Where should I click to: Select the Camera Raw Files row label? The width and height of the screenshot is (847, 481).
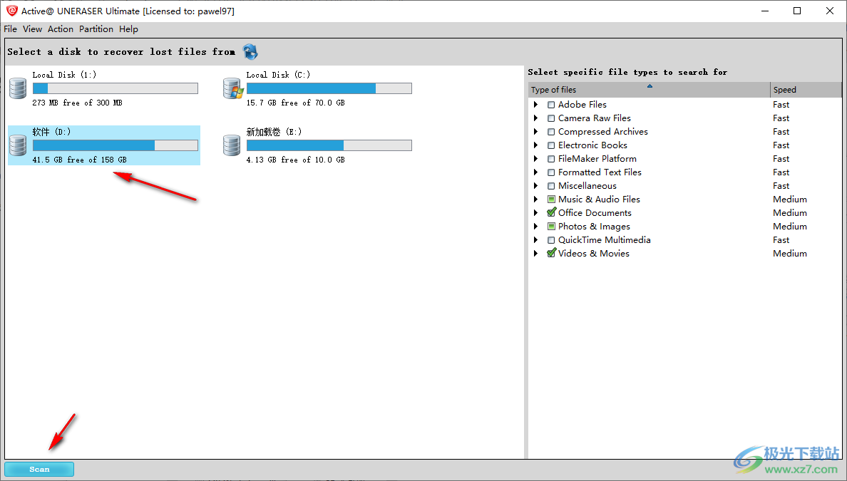coord(594,118)
